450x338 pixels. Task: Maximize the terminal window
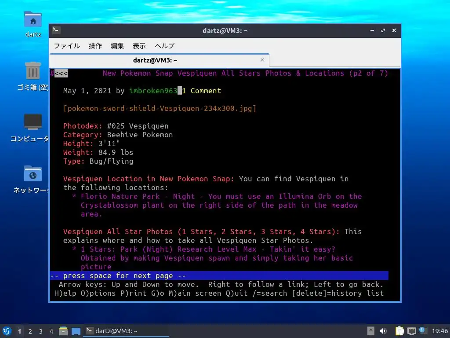click(383, 30)
